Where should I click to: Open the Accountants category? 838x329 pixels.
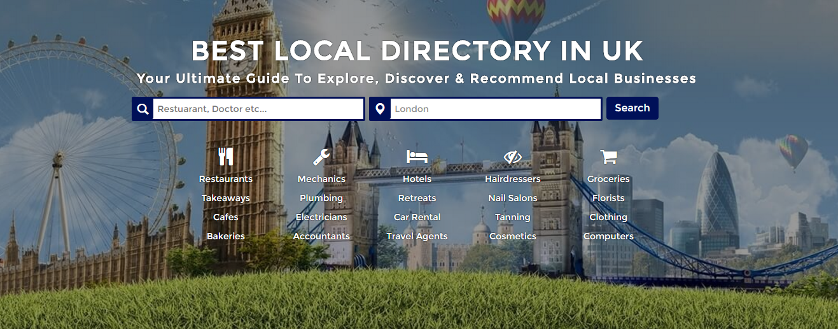[x=321, y=236]
